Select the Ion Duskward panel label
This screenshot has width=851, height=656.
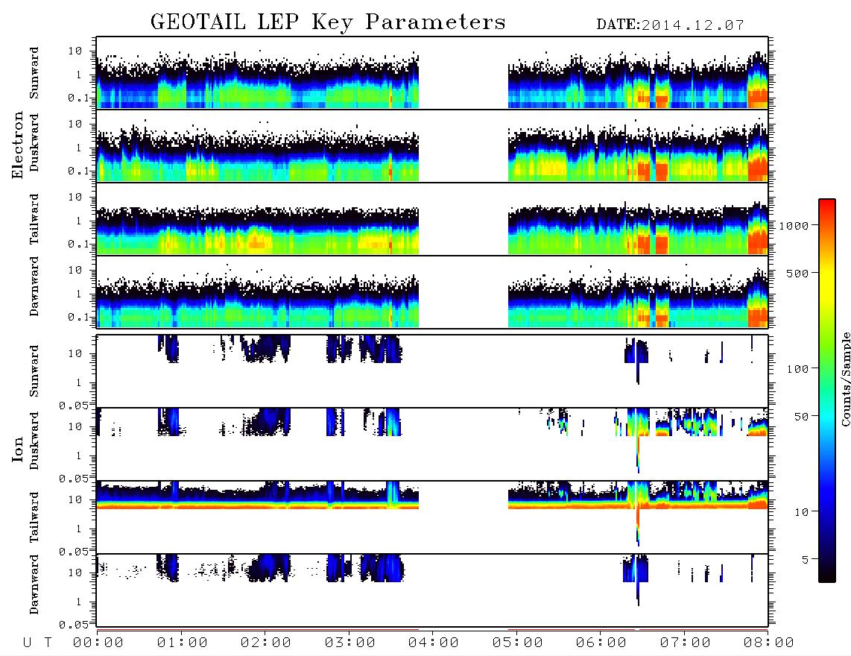pos(34,441)
